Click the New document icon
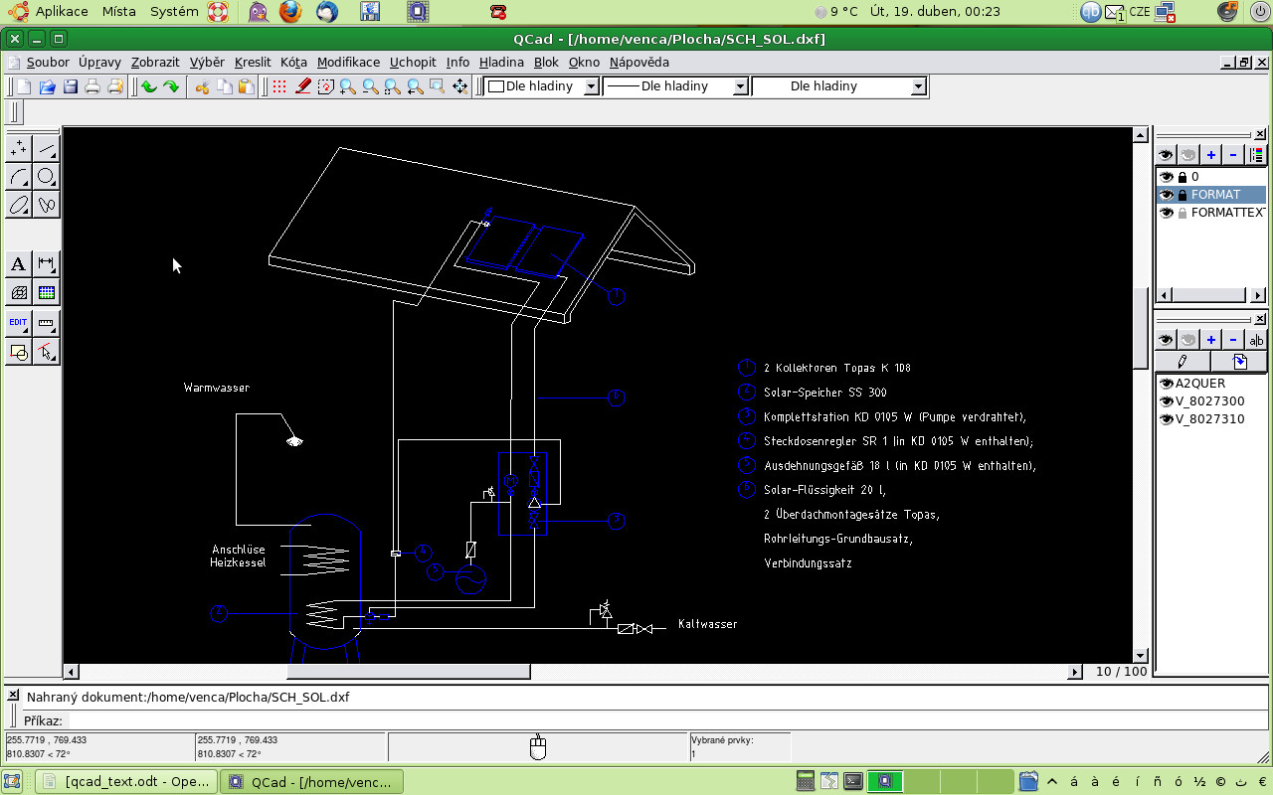The image size is (1273, 795). (25, 86)
